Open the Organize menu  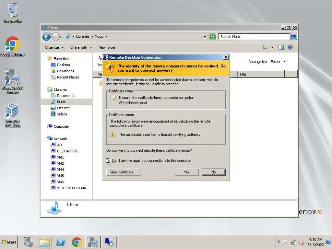coord(54,47)
